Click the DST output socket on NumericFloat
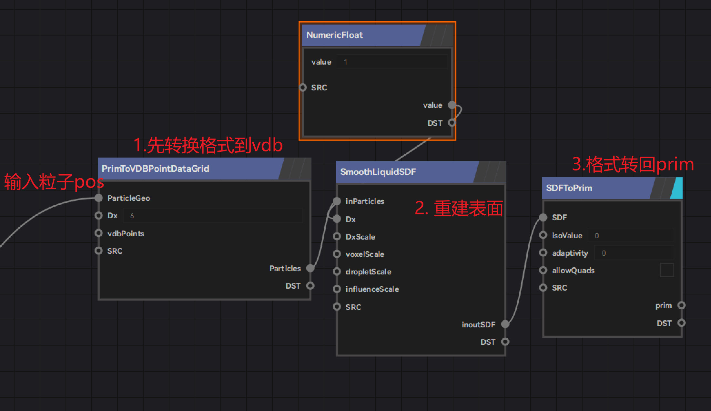This screenshot has width=711, height=411. pyautogui.click(x=452, y=123)
